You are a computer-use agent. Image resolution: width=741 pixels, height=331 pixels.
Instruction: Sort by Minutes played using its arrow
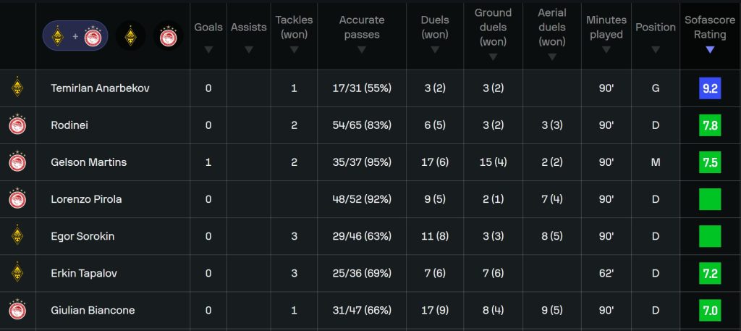click(x=606, y=50)
